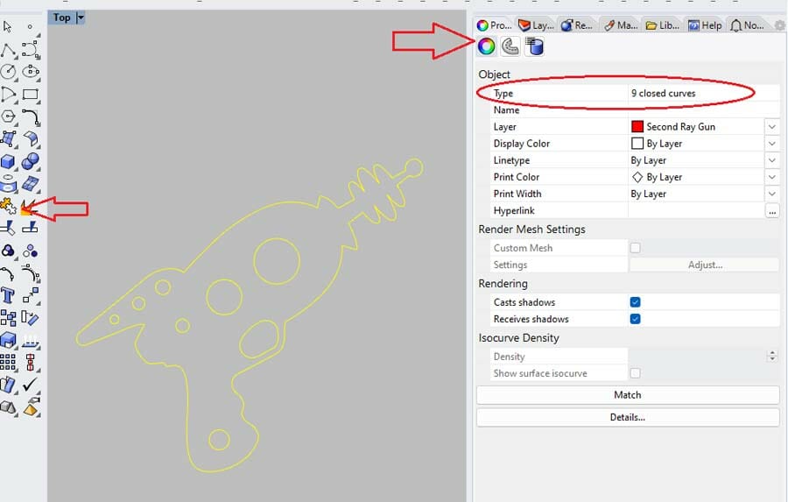Toggle the Custom Mesh checkbox
This screenshot has height=502, width=788.
pos(636,248)
